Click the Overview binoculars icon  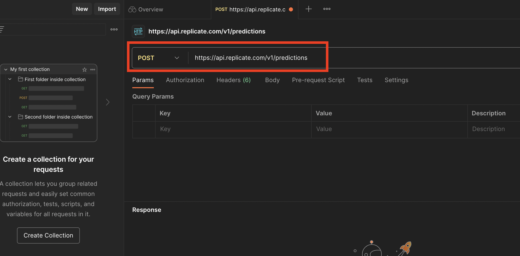click(x=132, y=9)
